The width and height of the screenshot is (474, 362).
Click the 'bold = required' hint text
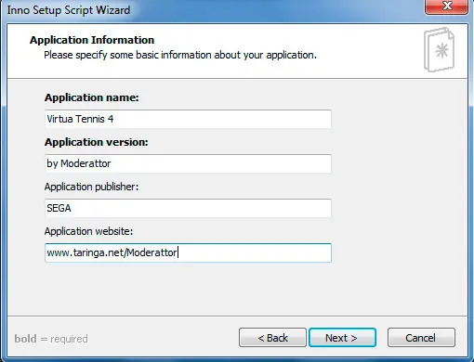tap(51, 339)
